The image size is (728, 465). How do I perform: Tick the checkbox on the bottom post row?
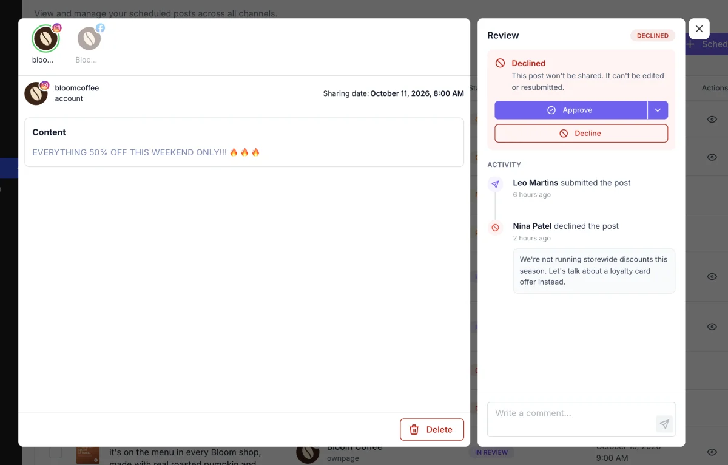click(x=55, y=452)
